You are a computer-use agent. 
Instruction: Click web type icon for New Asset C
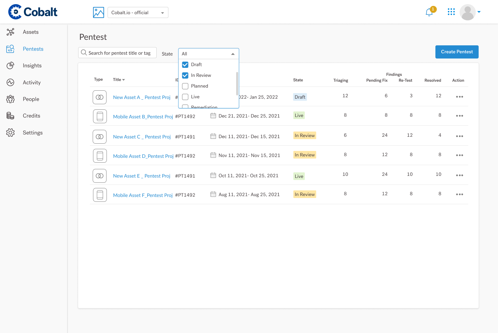(x=100, y=137)
